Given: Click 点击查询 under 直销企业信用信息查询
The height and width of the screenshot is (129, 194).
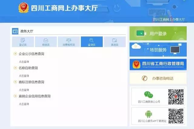Looking at the screenshot, I should pos(24,104).
